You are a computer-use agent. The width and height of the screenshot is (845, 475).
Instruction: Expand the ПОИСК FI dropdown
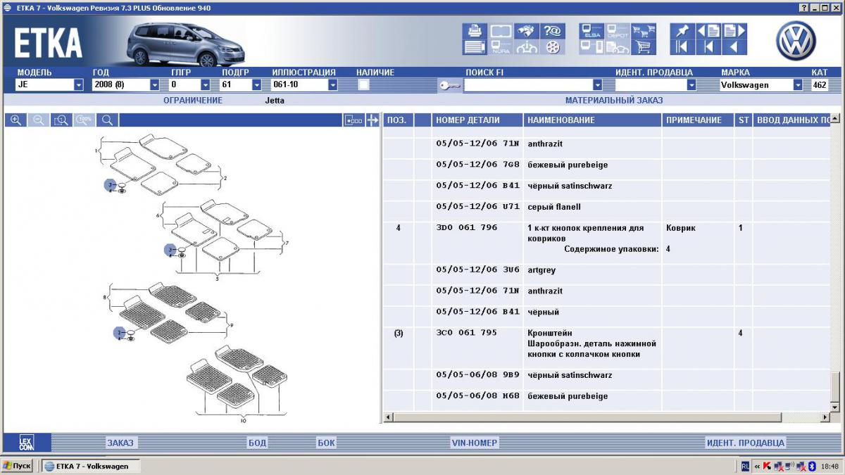point(598,85)
